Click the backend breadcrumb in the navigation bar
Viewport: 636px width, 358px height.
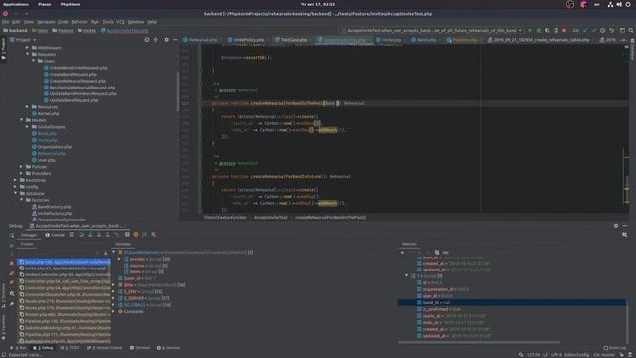pyautogui.click(x=15, y=30)
